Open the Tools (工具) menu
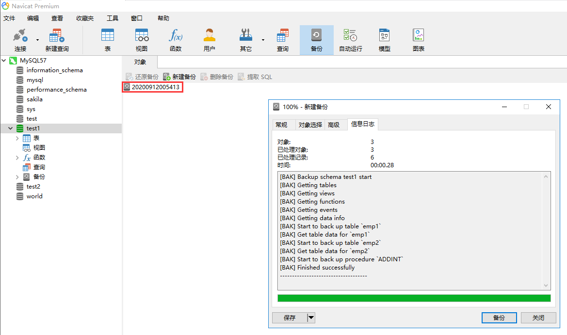567x335 pixels. point(113,18)
